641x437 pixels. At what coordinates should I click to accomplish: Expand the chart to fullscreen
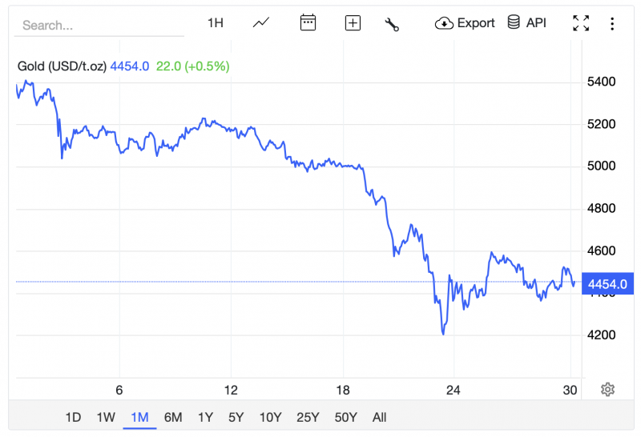click(x=581, y=23)
